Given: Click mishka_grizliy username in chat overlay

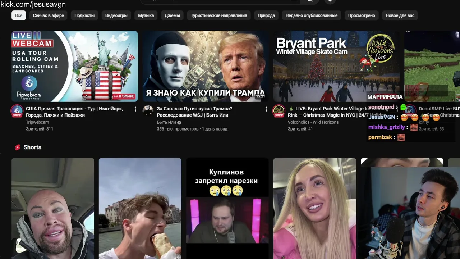Looking at the screenshot, I should click(x=386, y=127).
